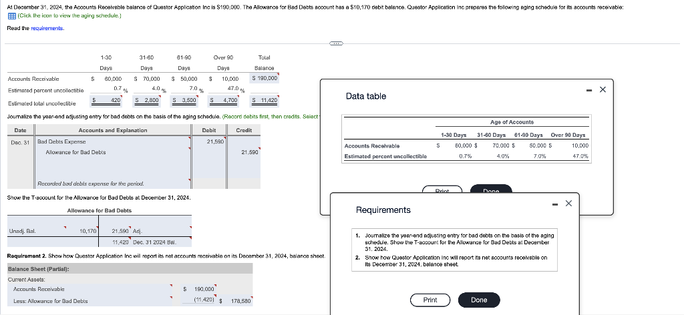Click 'Over 90 Days' header in Data table
The image size is (684, 315).
click(568, 135)
